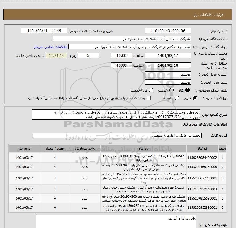Click the price validity date 1401/03/18 field
The height and width of the screenshot is (228, 236).
click(x=168, y=65)
